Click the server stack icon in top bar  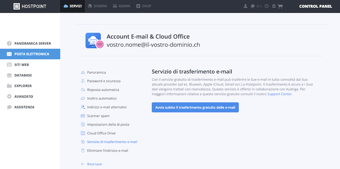coord(274,6)
